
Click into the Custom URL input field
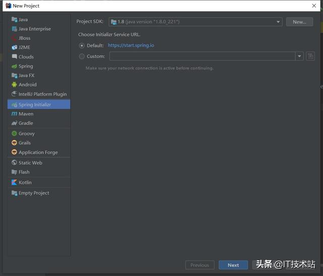coord(202,56)
